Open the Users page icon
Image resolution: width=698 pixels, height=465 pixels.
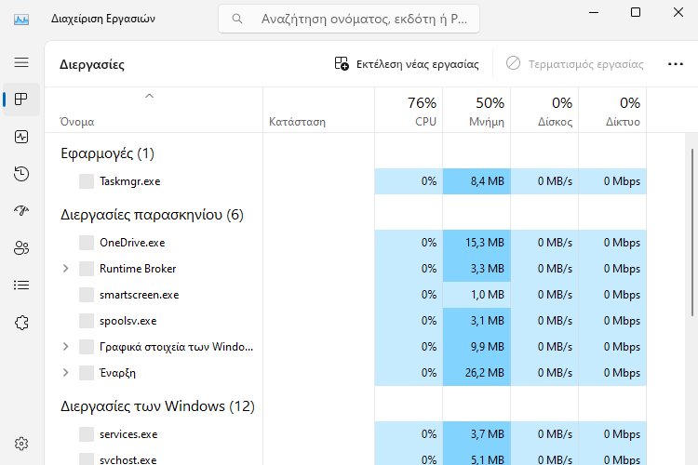(21, 248)
